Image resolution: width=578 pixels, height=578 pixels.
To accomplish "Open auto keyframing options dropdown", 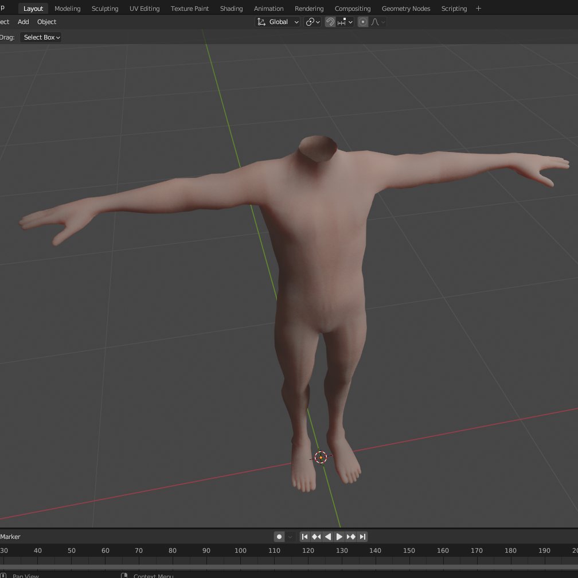I will pos(290,537).
